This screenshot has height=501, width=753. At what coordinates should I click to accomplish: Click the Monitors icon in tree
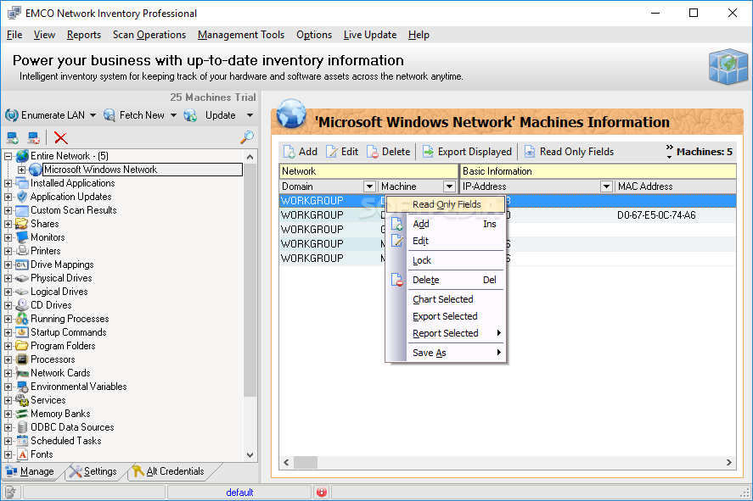pyautogui.click(x=22, y=237)
